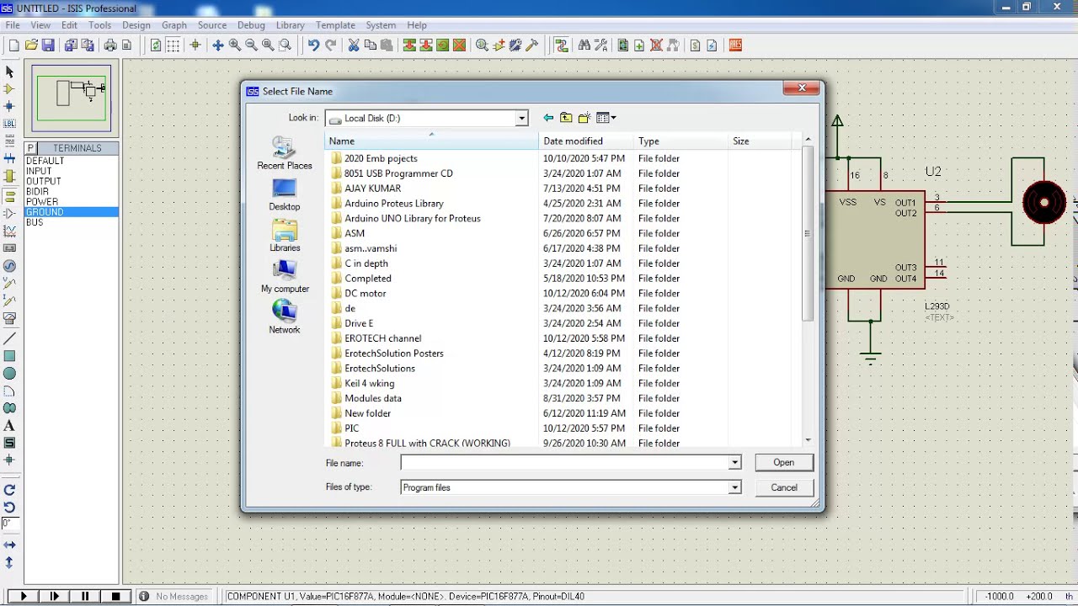Image resolution: width=1078 pixels, height=606 pixels.
Task: Select the Component Mode tool
Action: (9, 89)
